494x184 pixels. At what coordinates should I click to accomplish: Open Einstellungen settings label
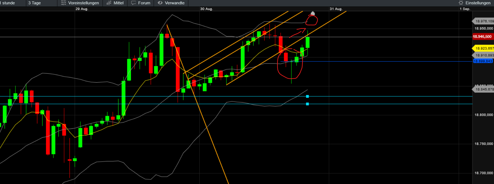[478, 3]
